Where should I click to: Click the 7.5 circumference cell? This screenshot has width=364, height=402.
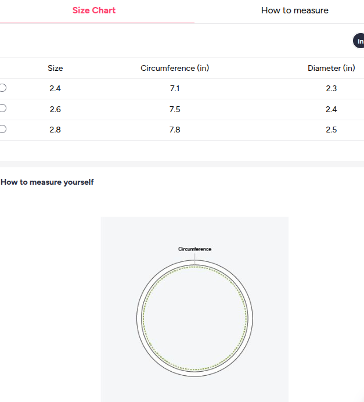[175, 109]
